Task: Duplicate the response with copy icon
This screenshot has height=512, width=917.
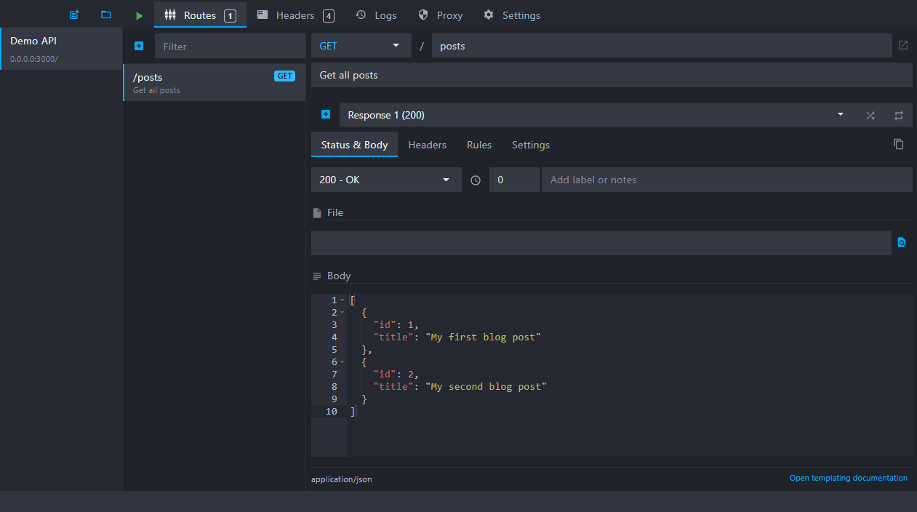Action: coord(898,144)
